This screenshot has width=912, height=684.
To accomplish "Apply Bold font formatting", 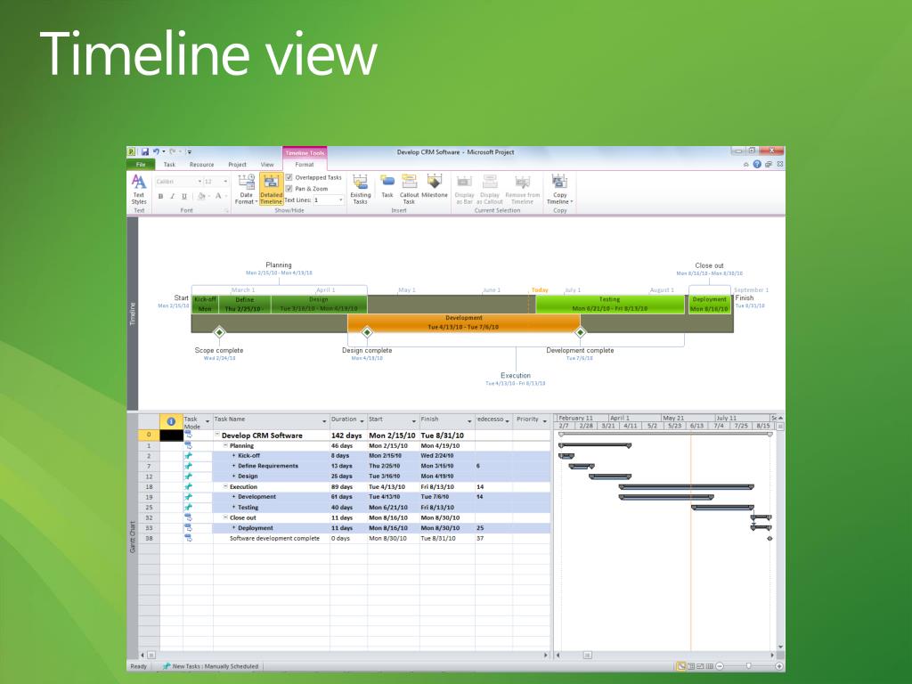I will (160, 197).
